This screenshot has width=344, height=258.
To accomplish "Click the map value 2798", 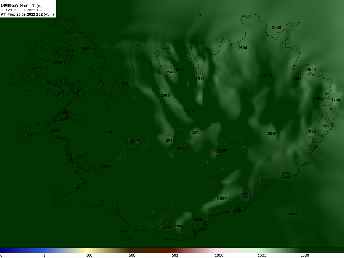I will 55,130.
